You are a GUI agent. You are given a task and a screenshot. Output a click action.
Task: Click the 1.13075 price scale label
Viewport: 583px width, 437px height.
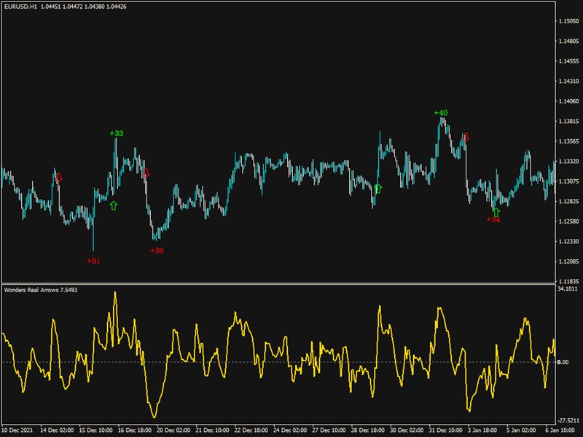pyautogui.click(x=569, y=181)
